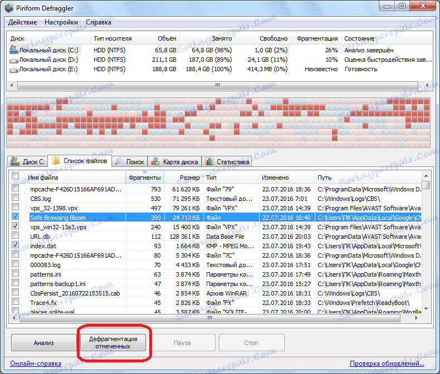Click the file list horizontal scrollbar thumb
This screenshot has width=440, height=374.
209,318
